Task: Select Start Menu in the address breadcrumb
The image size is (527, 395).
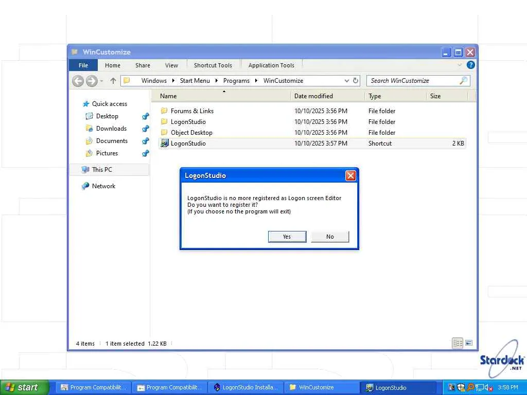Action: pyautogui.click(x=195, y=81)
